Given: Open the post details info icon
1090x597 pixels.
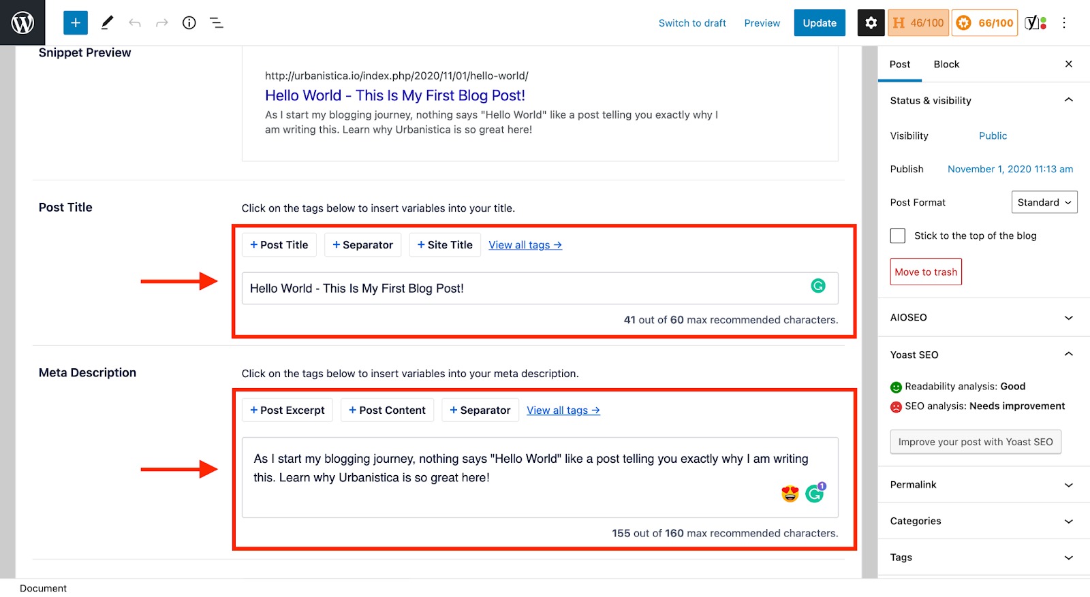Looking at the screenshot, I should click(x=189, y=23).
